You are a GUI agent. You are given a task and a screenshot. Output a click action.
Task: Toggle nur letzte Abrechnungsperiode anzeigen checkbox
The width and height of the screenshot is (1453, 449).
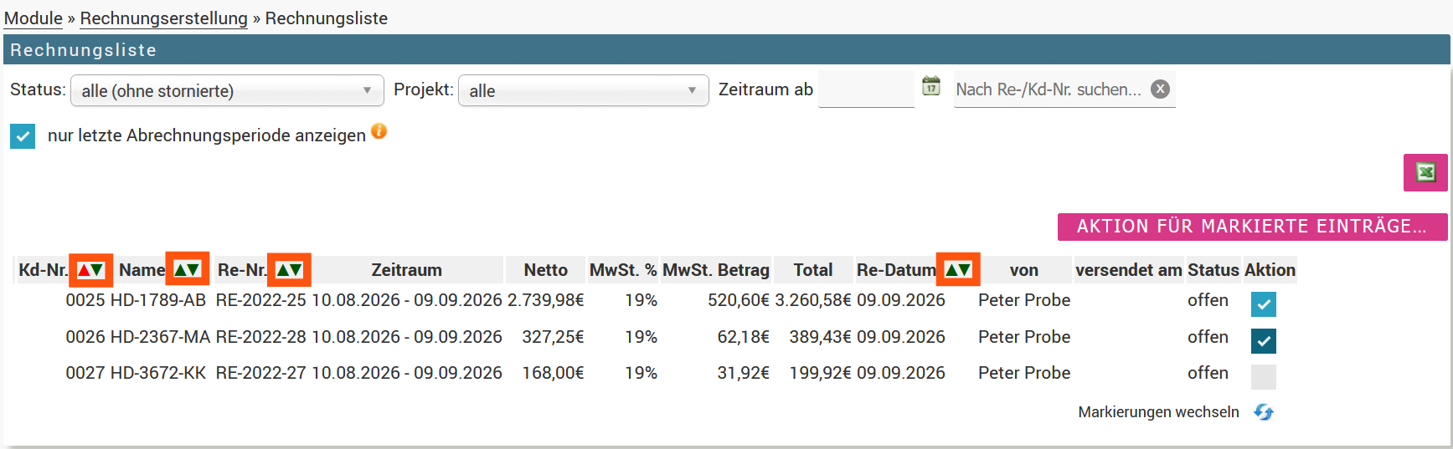pyautogui.click(x=23, y=136)
